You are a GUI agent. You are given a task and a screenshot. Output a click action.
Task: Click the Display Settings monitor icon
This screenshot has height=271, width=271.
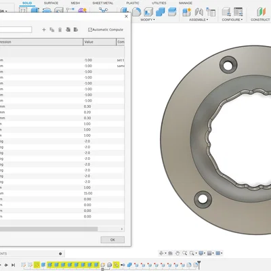201,253
